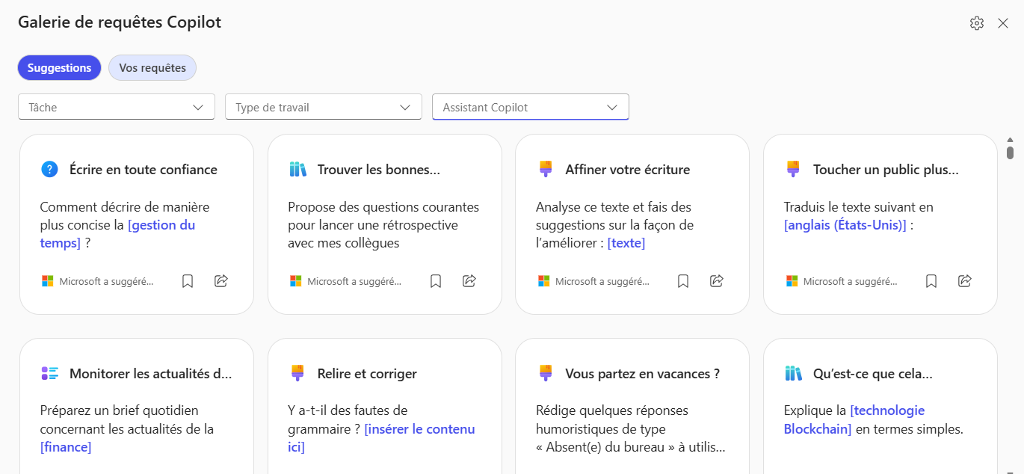Open the Relire et corriger card title
Viewport: 1024px width, 474px height.
point(367,374)
